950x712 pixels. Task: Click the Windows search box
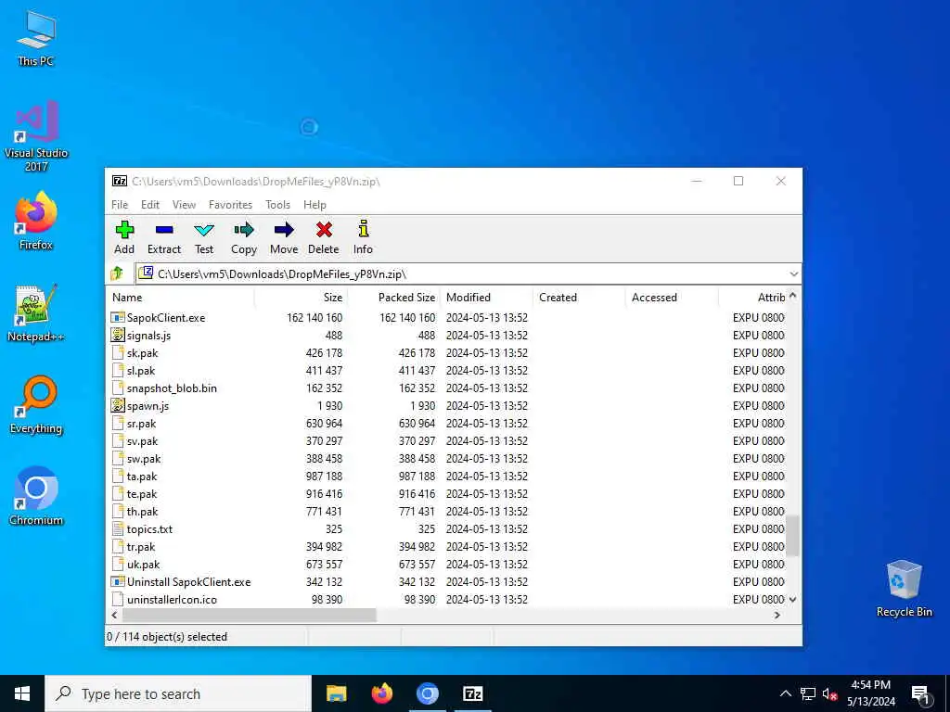coord(178,693)
